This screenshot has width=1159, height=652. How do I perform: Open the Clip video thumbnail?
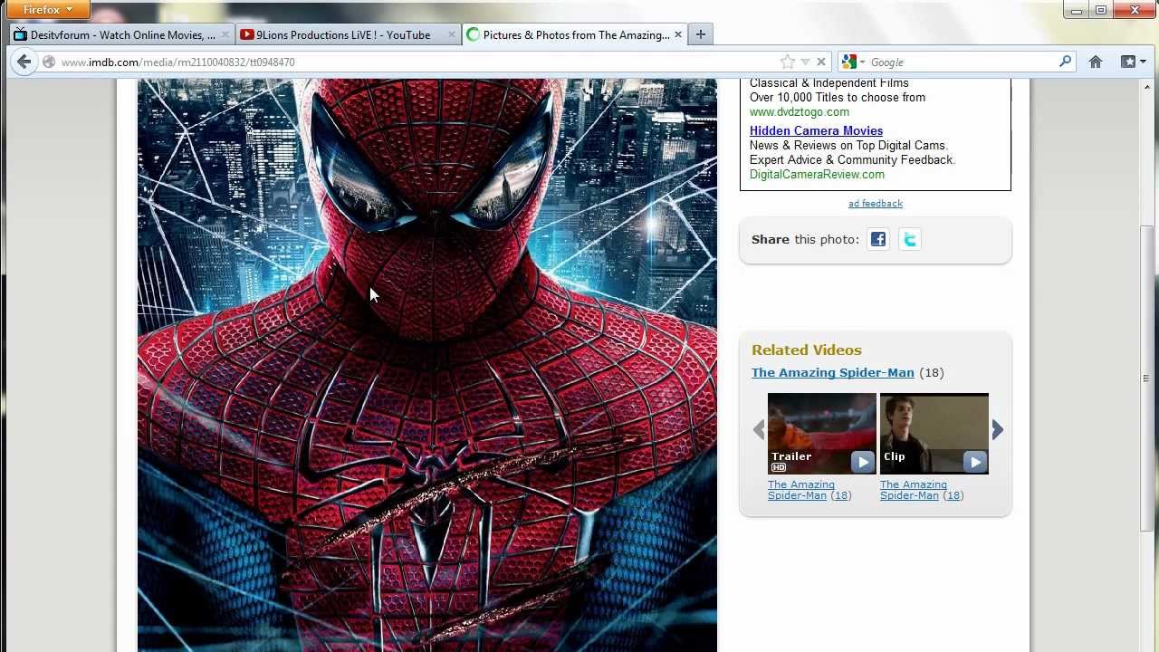point(934,433)
